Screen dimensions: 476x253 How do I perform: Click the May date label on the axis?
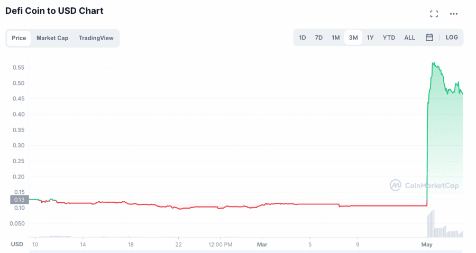[x=427, y=245]
